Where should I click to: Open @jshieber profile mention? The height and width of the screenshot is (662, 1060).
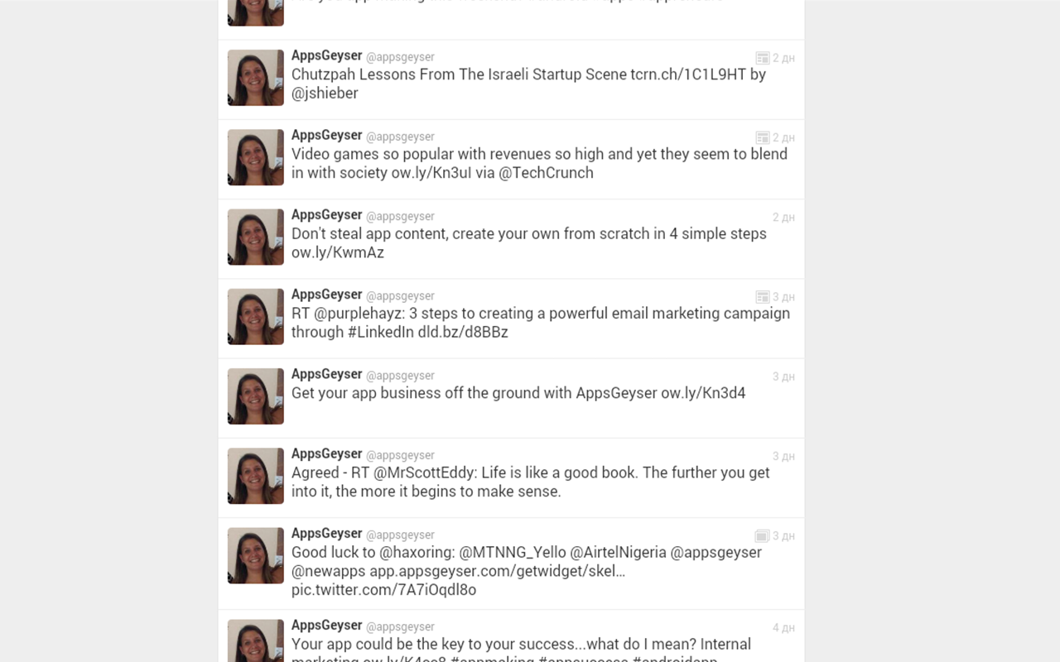(325, 94)
